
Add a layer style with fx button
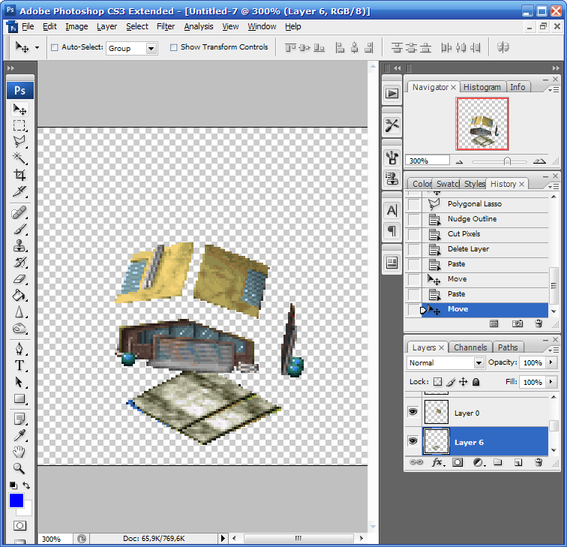point(438,462)
